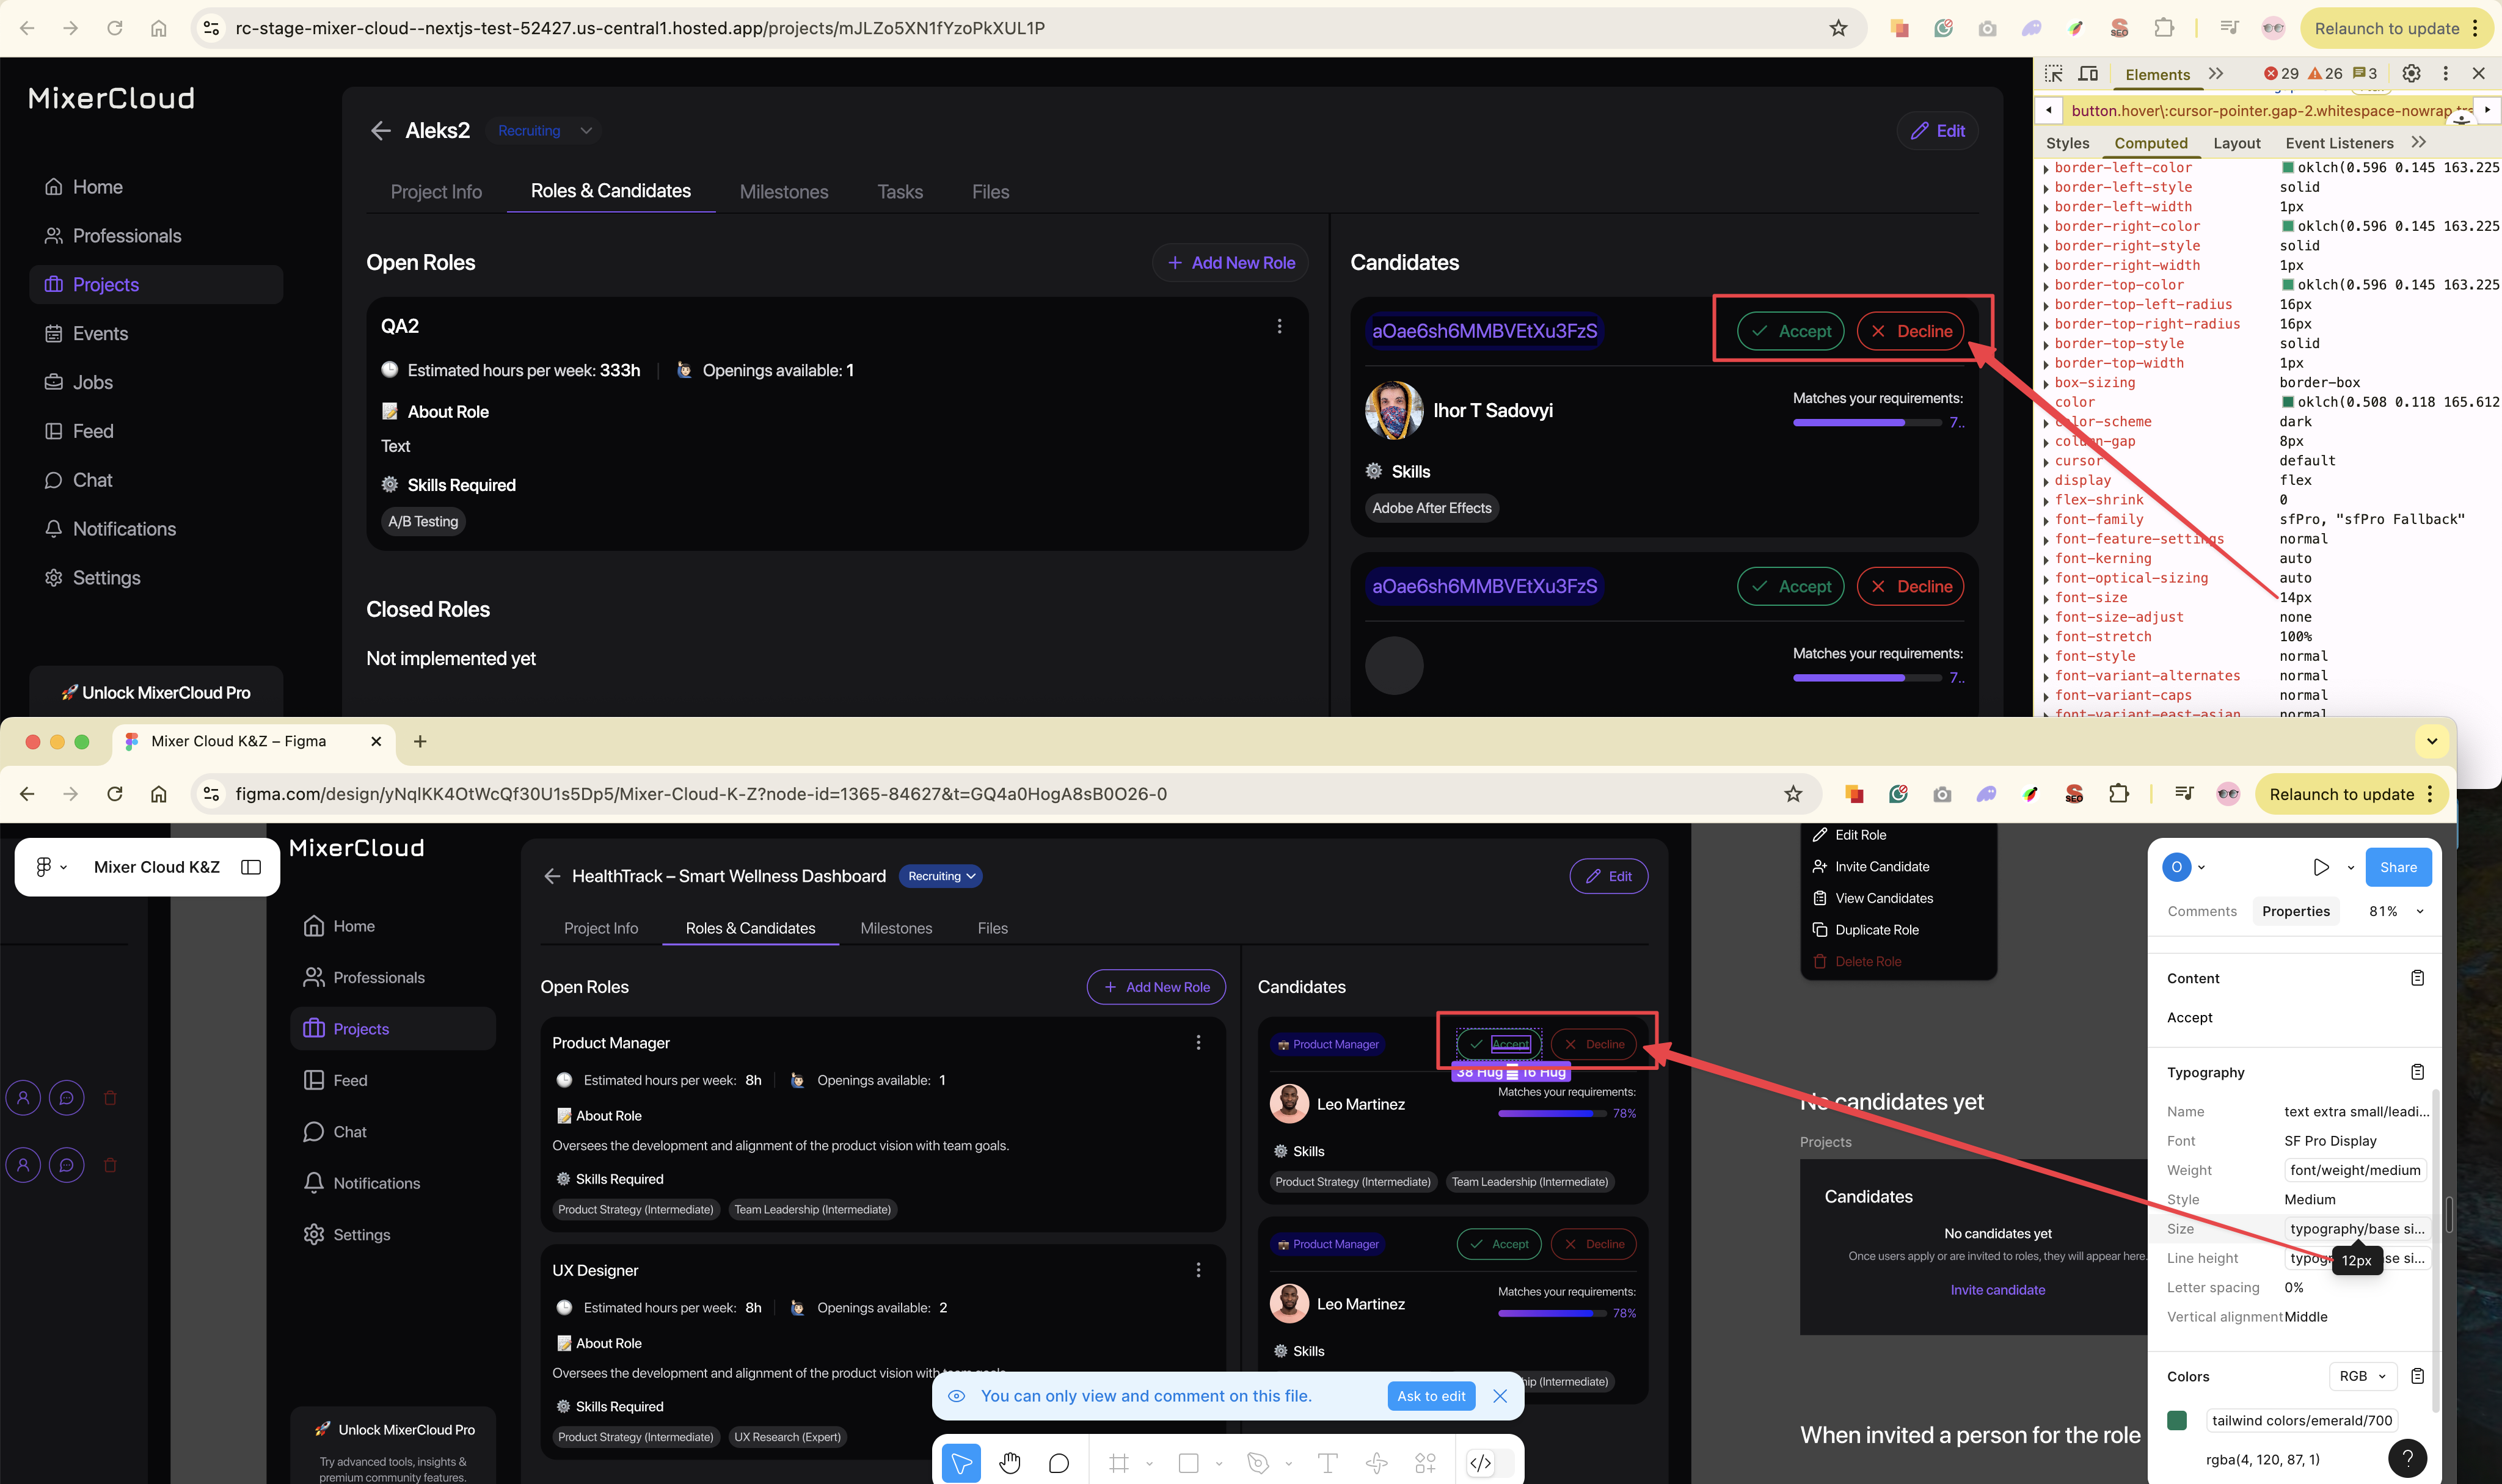2502x1484 pixels.
Task: Select the Comment tool in Figma toolbar
Action: (x=1059, y=1463)
